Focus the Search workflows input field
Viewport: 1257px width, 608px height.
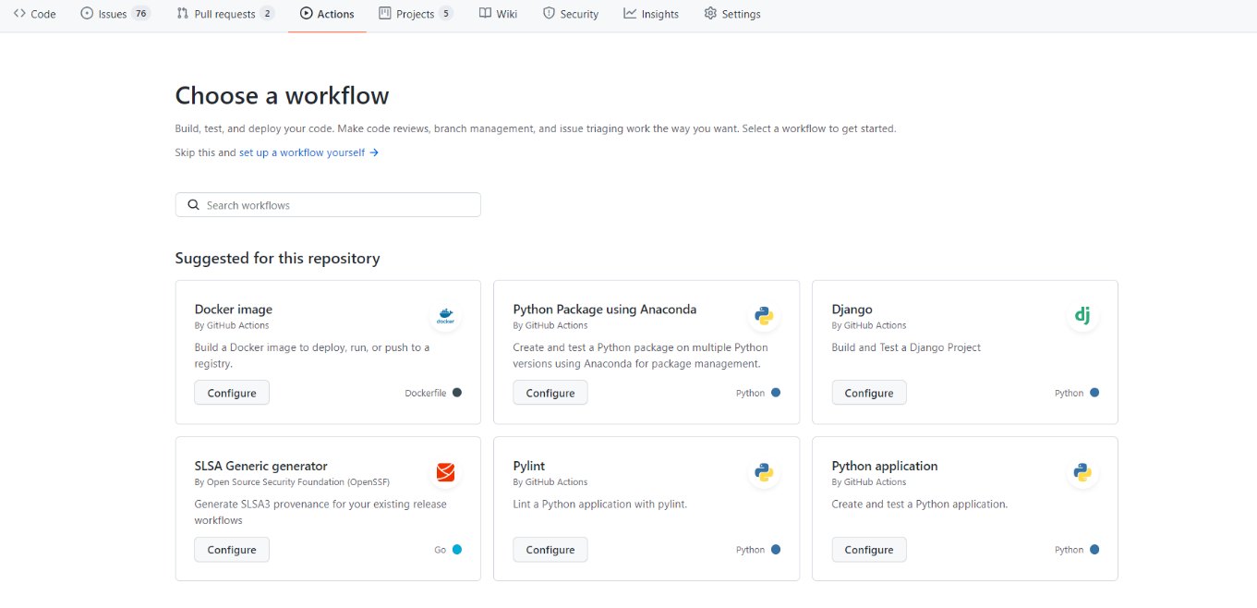click(x=337, y=205)
